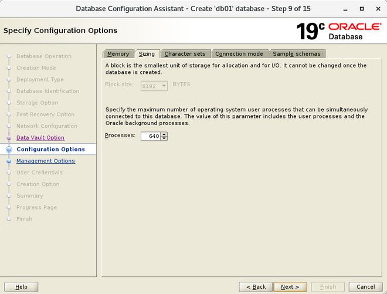This screenshot has width=387, height=294.
Task: Click the Database Operation step label
Action: (44, 56)
